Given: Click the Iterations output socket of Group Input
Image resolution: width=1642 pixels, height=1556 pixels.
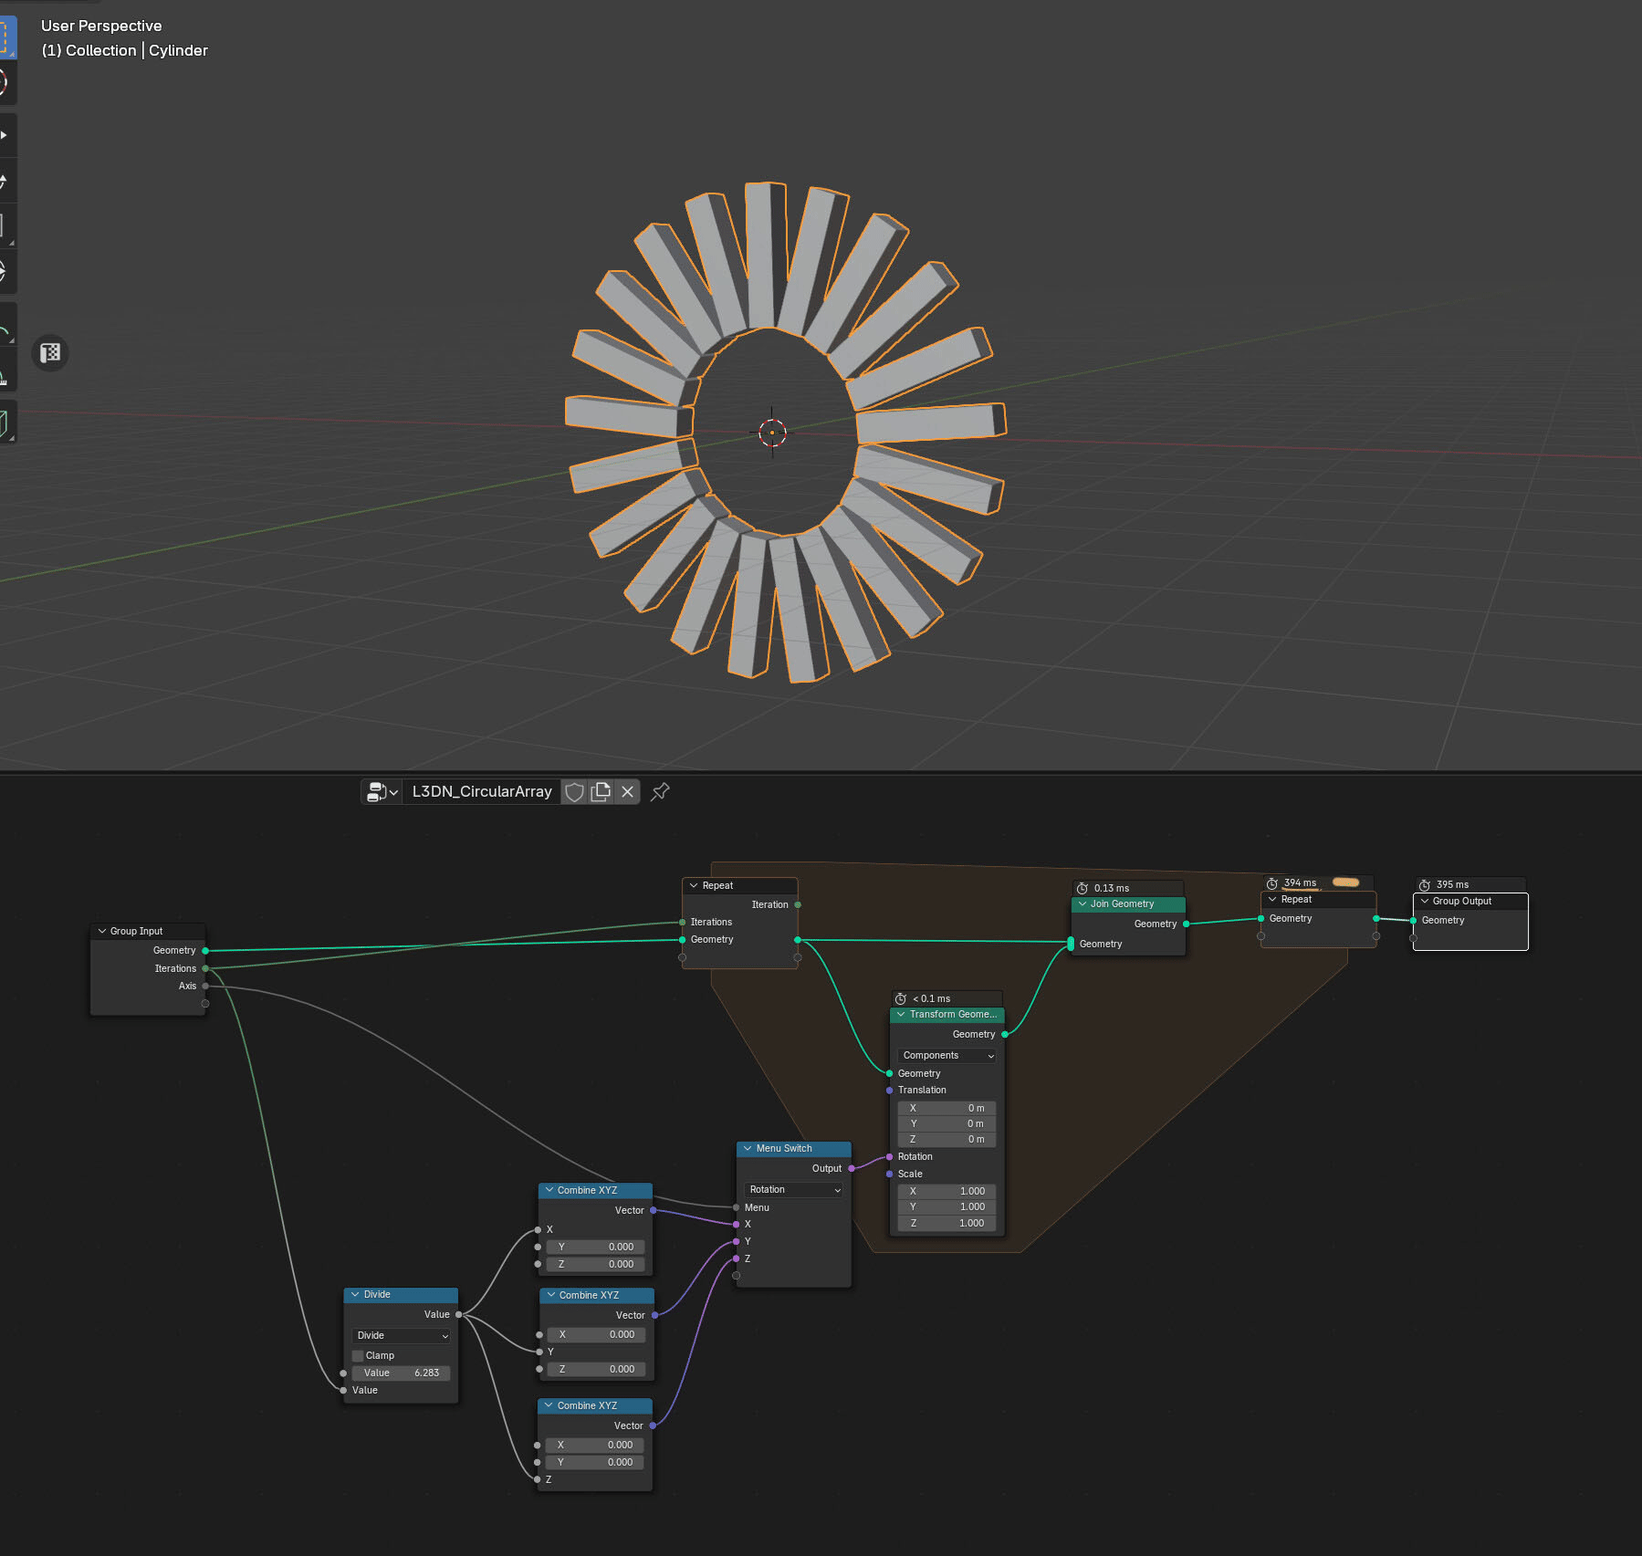Looking at the screenshot, I should (205, 968).
